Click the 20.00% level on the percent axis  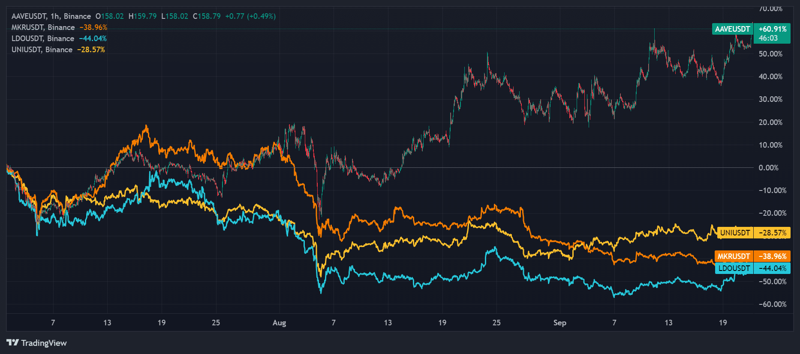[770, 122]
